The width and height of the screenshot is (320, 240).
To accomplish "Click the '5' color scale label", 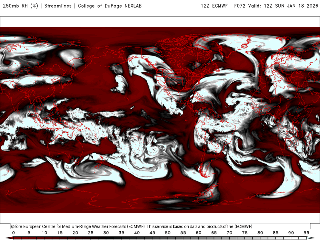I will (29, 233).
